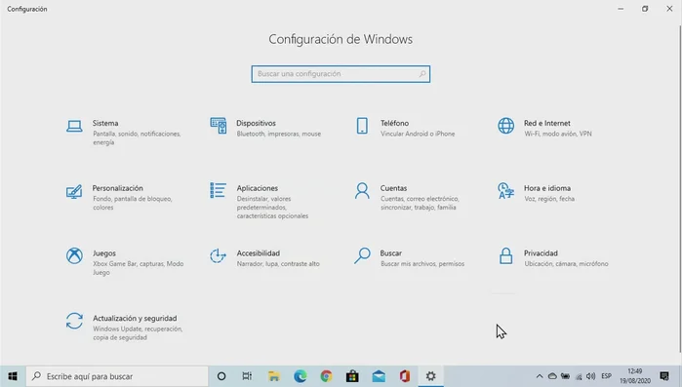The image size is (682, 387).
Task: Select the Privacidad title
Action: 541,253
